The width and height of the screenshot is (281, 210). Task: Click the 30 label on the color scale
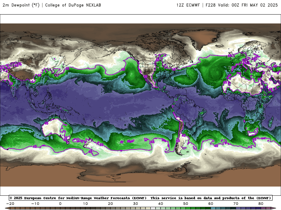tap(136, 204)
